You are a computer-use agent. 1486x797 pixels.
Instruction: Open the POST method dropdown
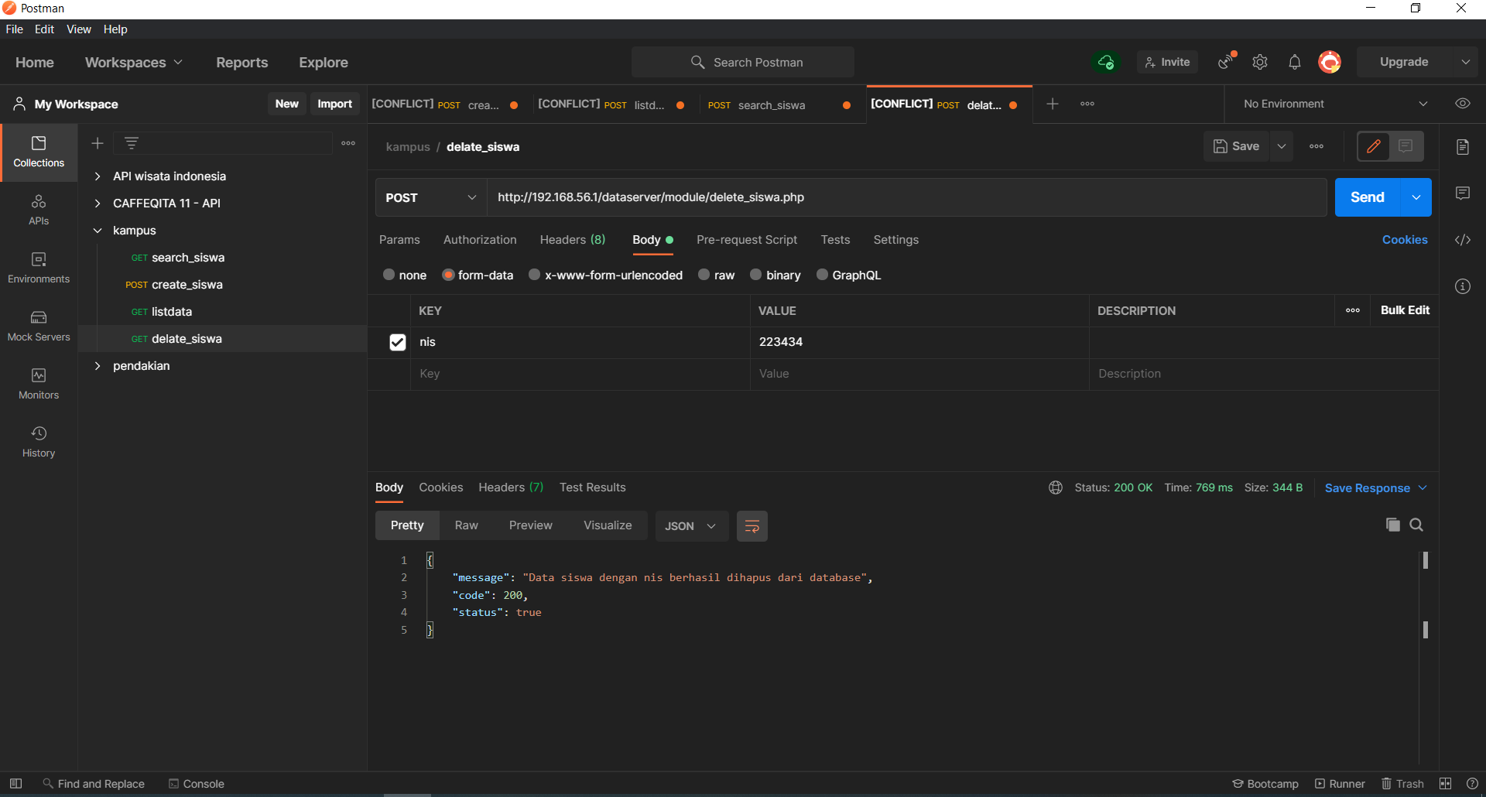click(431, 197)
